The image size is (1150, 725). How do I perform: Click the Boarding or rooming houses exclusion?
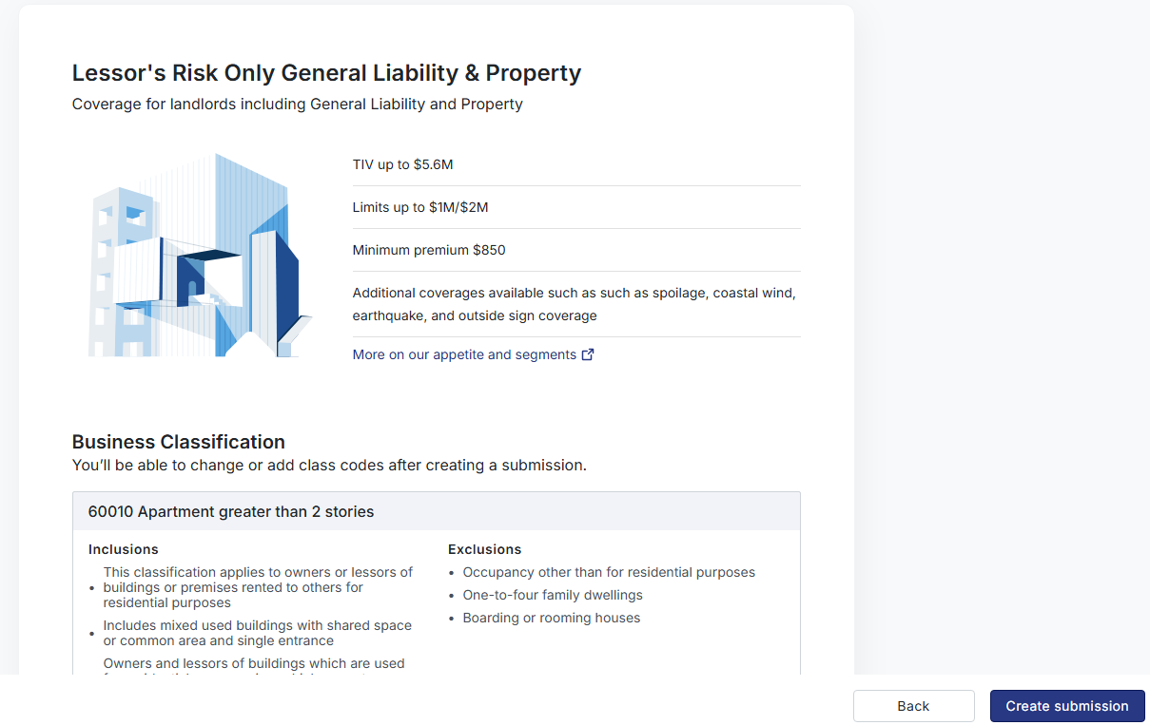552,618
